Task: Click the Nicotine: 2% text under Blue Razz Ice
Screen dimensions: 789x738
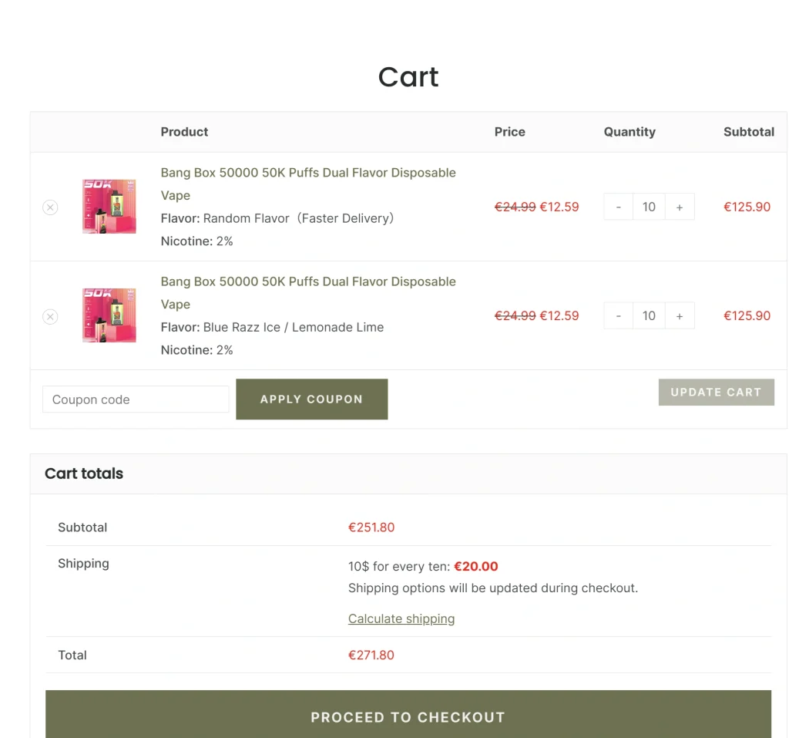Action: 196,350
